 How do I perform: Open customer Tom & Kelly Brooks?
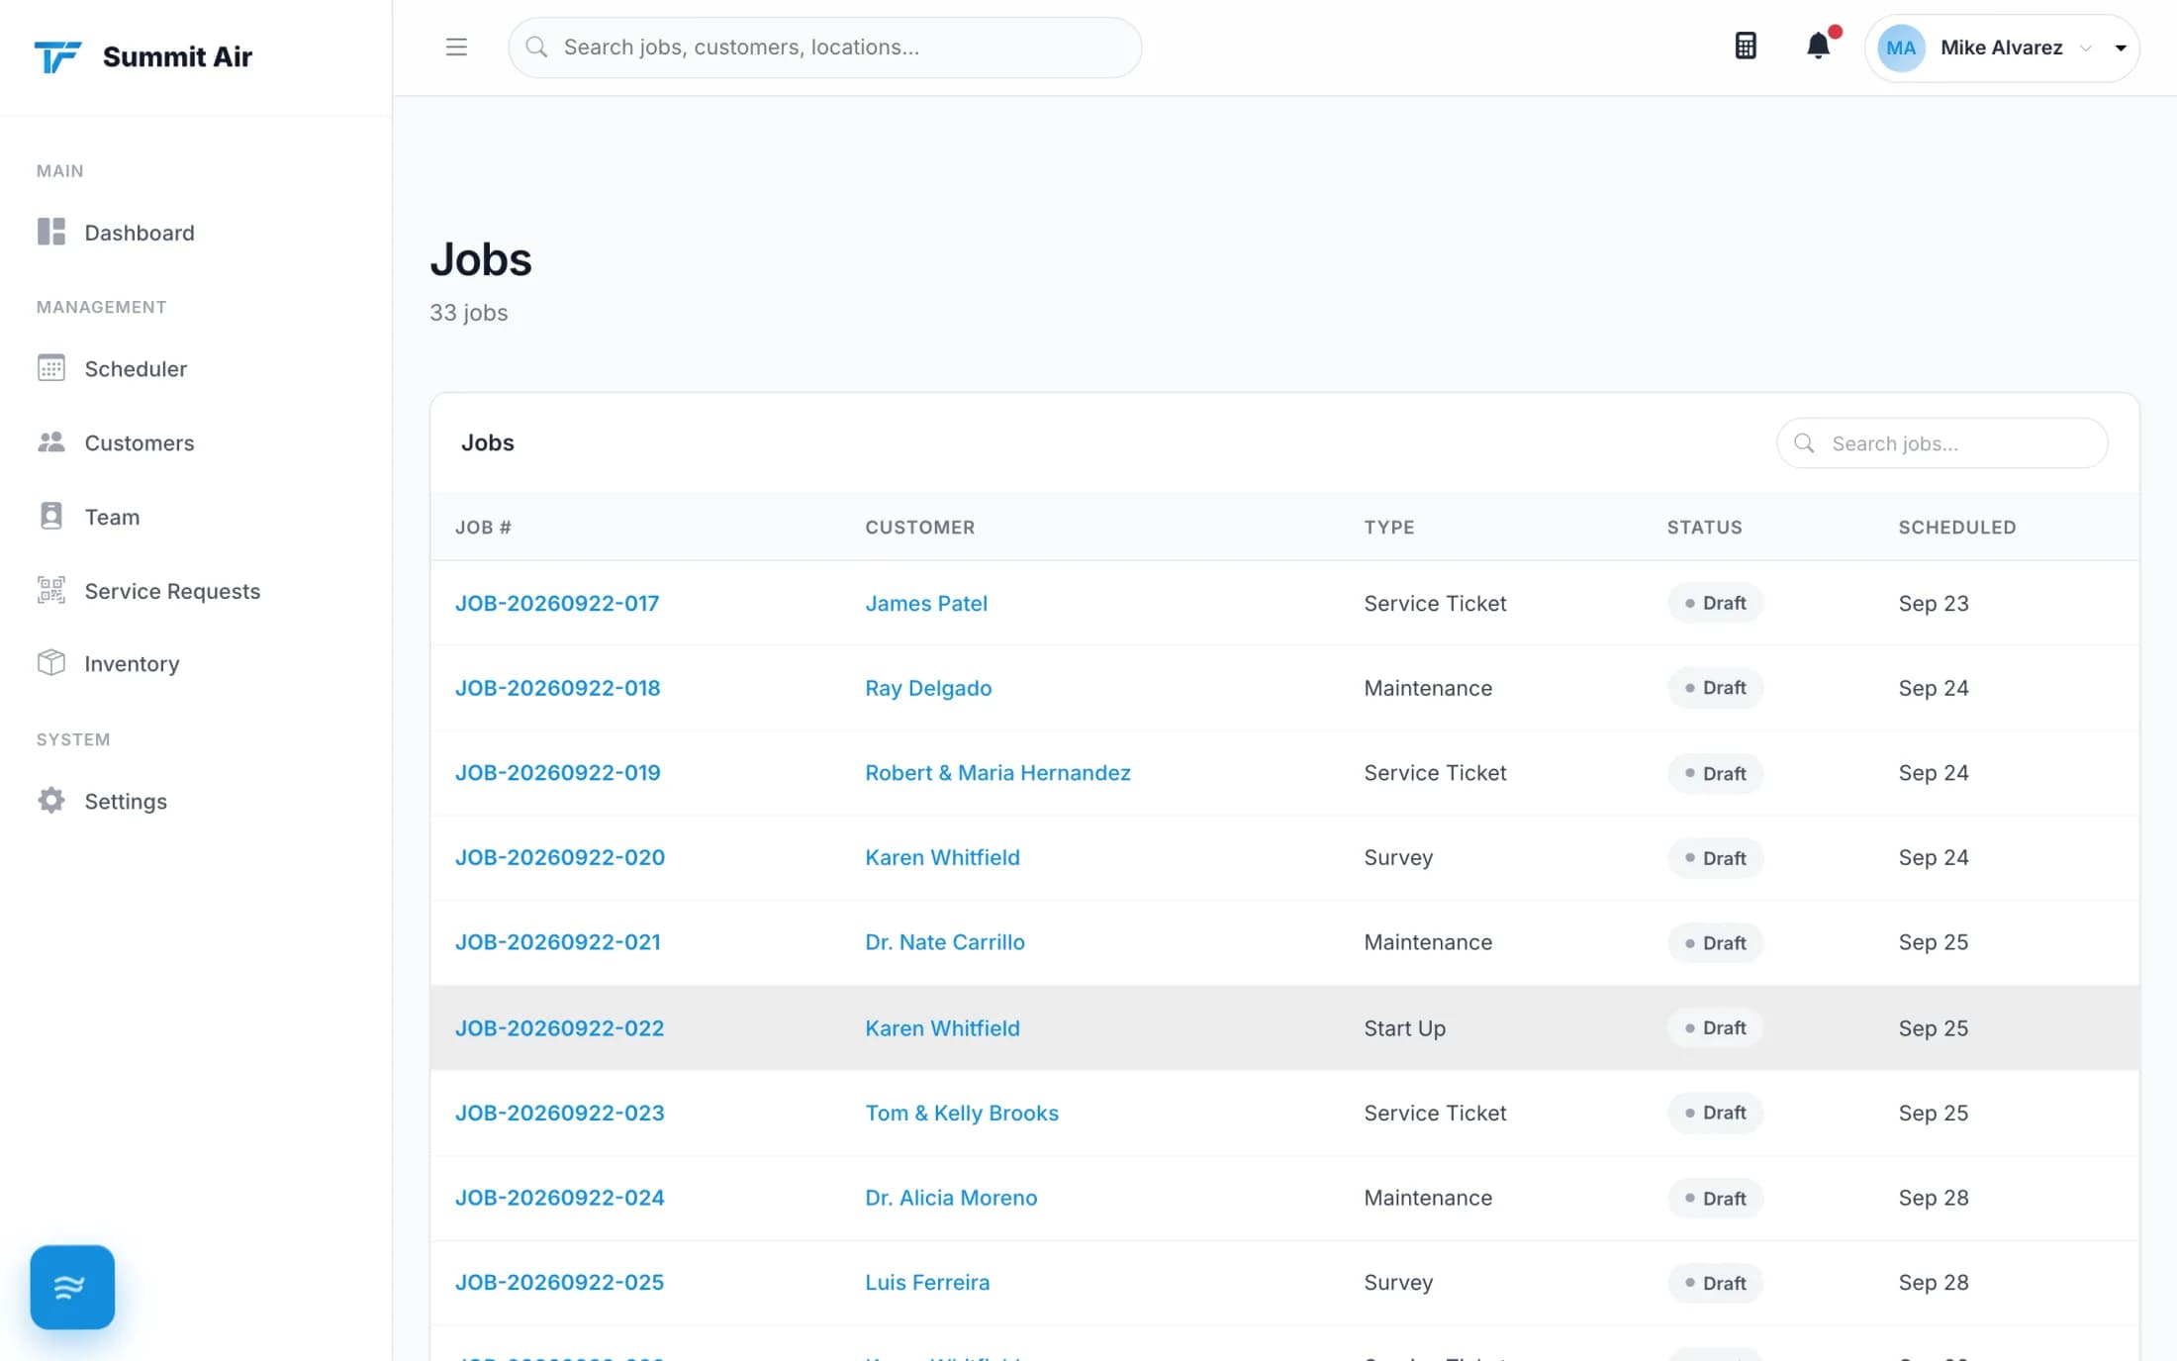click(x=962, y=1113)
